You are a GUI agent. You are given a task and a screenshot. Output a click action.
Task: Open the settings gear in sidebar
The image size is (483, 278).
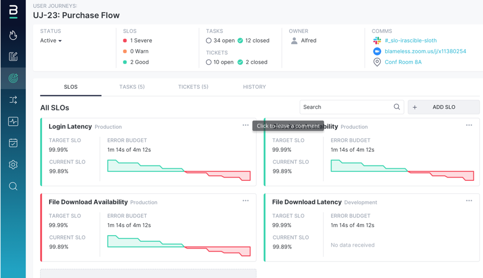click(13, 164)
